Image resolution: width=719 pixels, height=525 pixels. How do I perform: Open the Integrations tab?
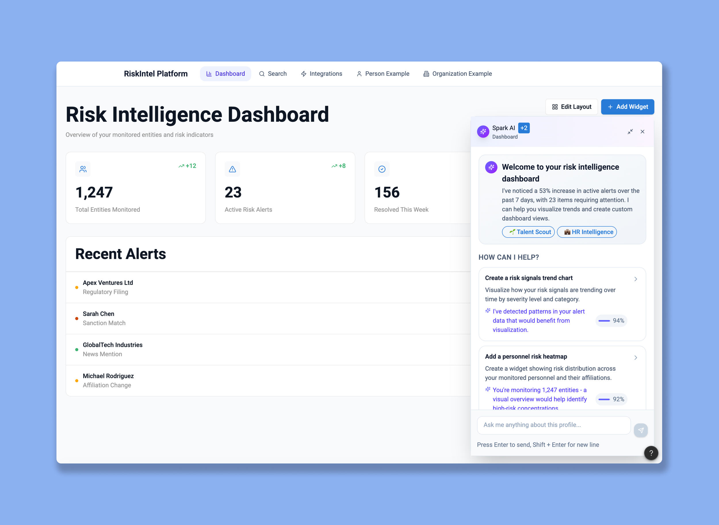pyautogui.click(x=321, y=74)
